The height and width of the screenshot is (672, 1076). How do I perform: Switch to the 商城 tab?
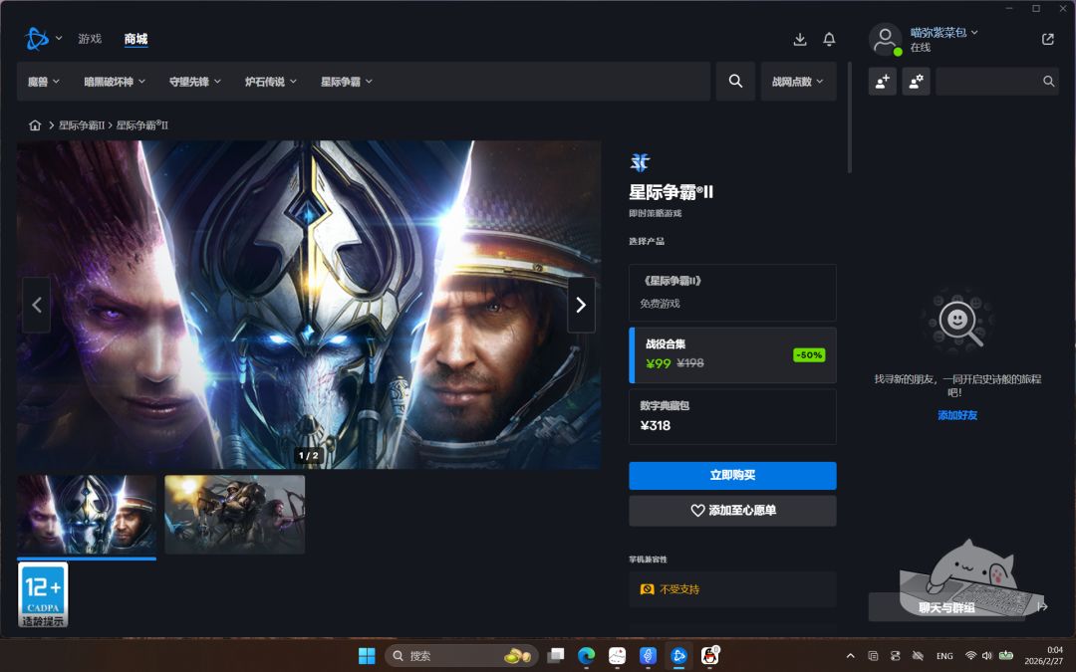pyautogui.click(x=135, y=39)
